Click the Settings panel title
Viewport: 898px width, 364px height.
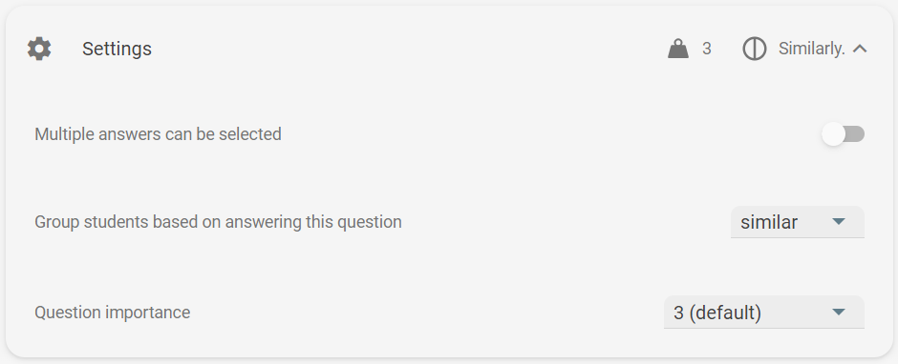click(117, 50)
